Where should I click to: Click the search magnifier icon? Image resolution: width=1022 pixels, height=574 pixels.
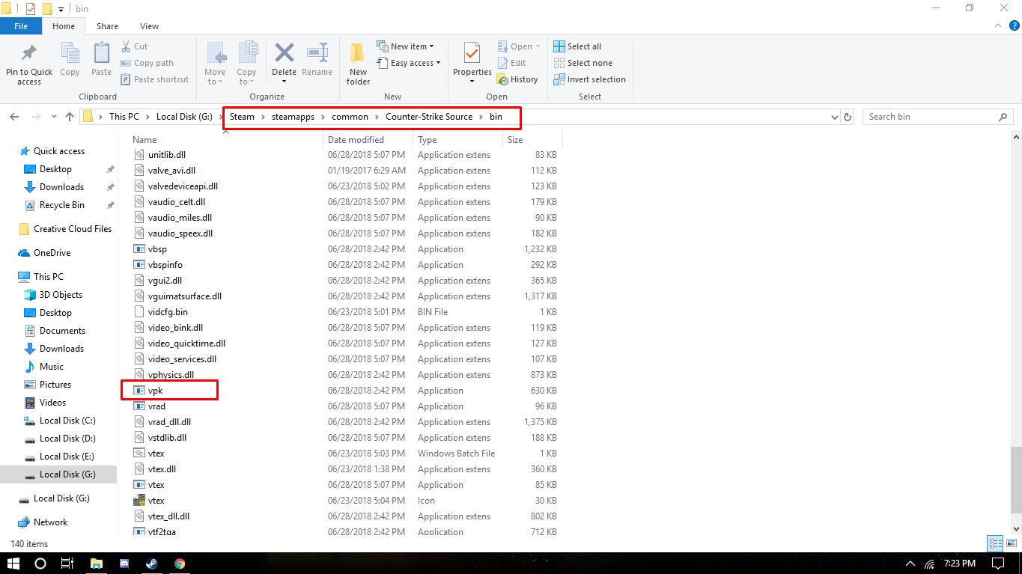coord(1003,117)
